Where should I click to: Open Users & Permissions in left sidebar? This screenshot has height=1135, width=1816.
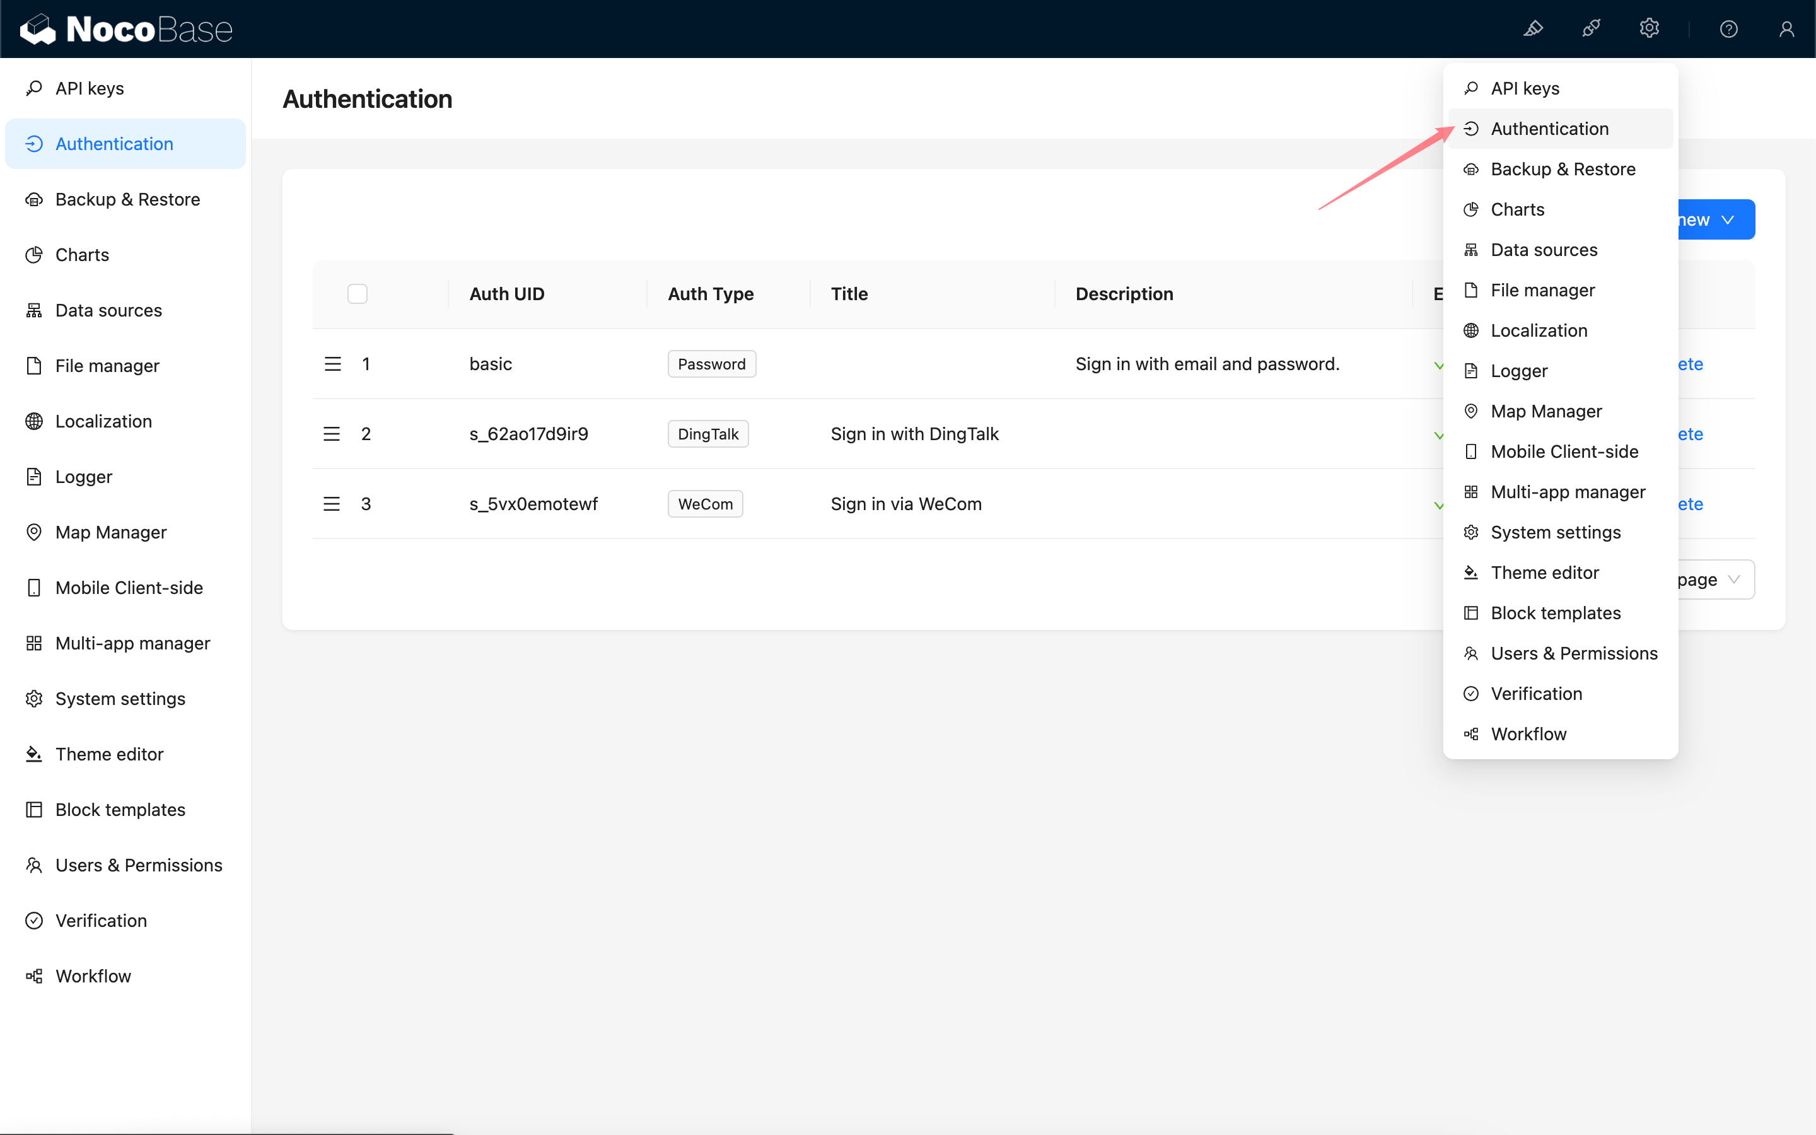click(138, 864)
